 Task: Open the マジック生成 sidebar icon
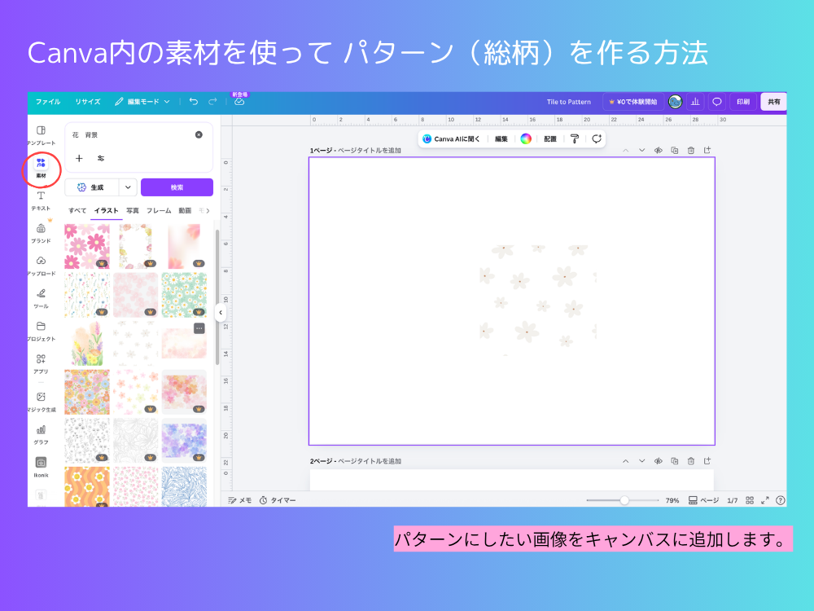pos(41,402)
